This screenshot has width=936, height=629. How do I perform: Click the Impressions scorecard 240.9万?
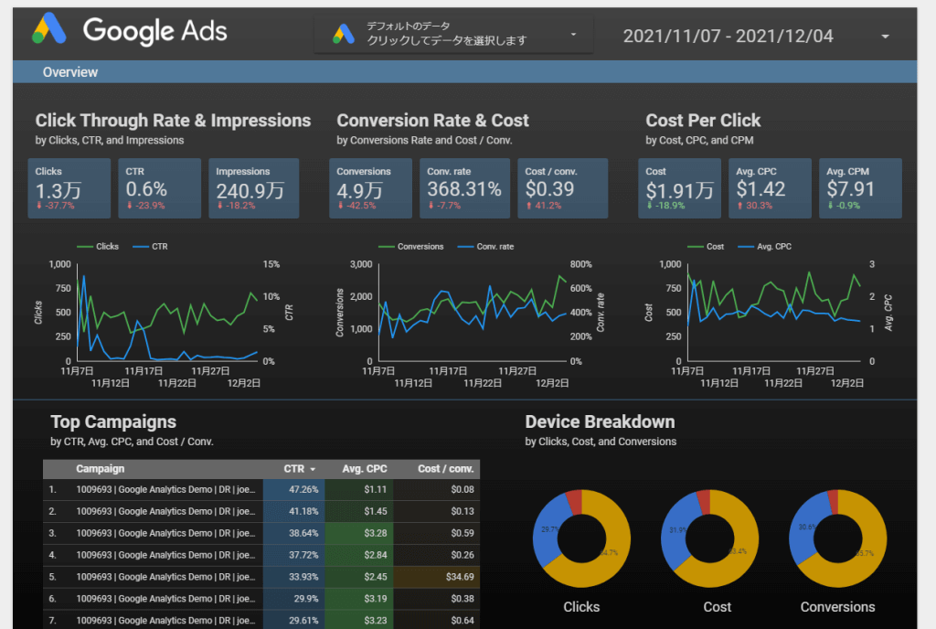coord(254,188)
